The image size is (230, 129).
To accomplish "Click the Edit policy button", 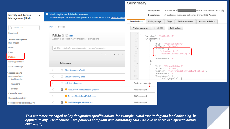I will [175, 28].
